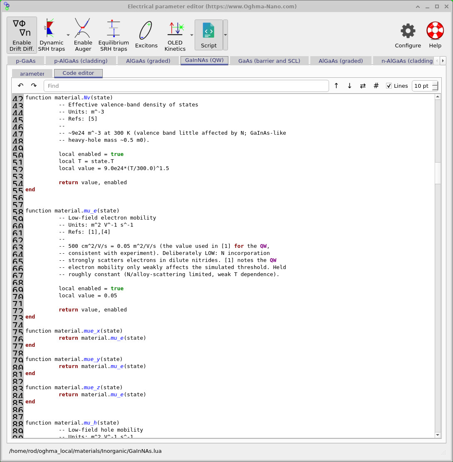Screen dimensions: 453x462
Task: Click the OLED Kinetics icon
Action: (x=175, y=35)
